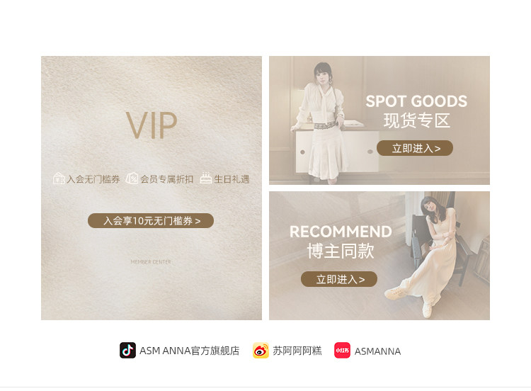
Task: Click the coupon icon beside 入会无门槛券
Action: 59,178
